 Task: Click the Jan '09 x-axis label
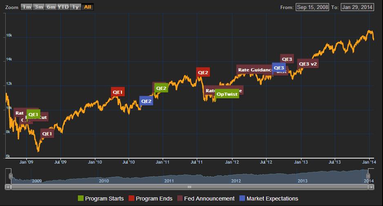tap(27, 162)
